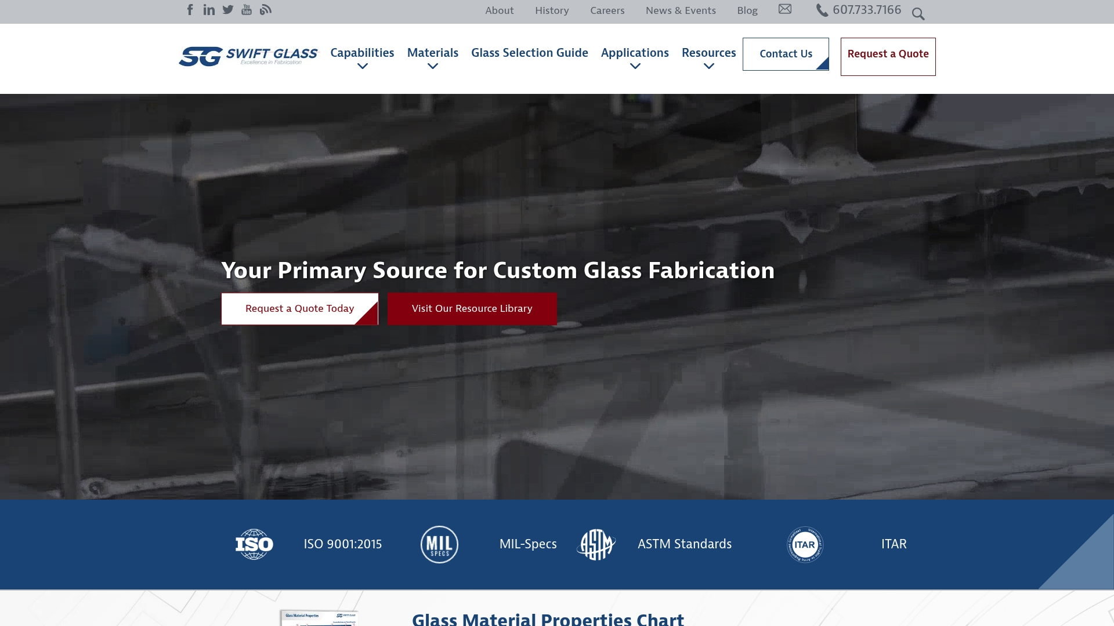Image resolution: width=1114 pixels, height=626 pixels.
Task: Click the ASTM logo icon
Action: tap(596, 544)
